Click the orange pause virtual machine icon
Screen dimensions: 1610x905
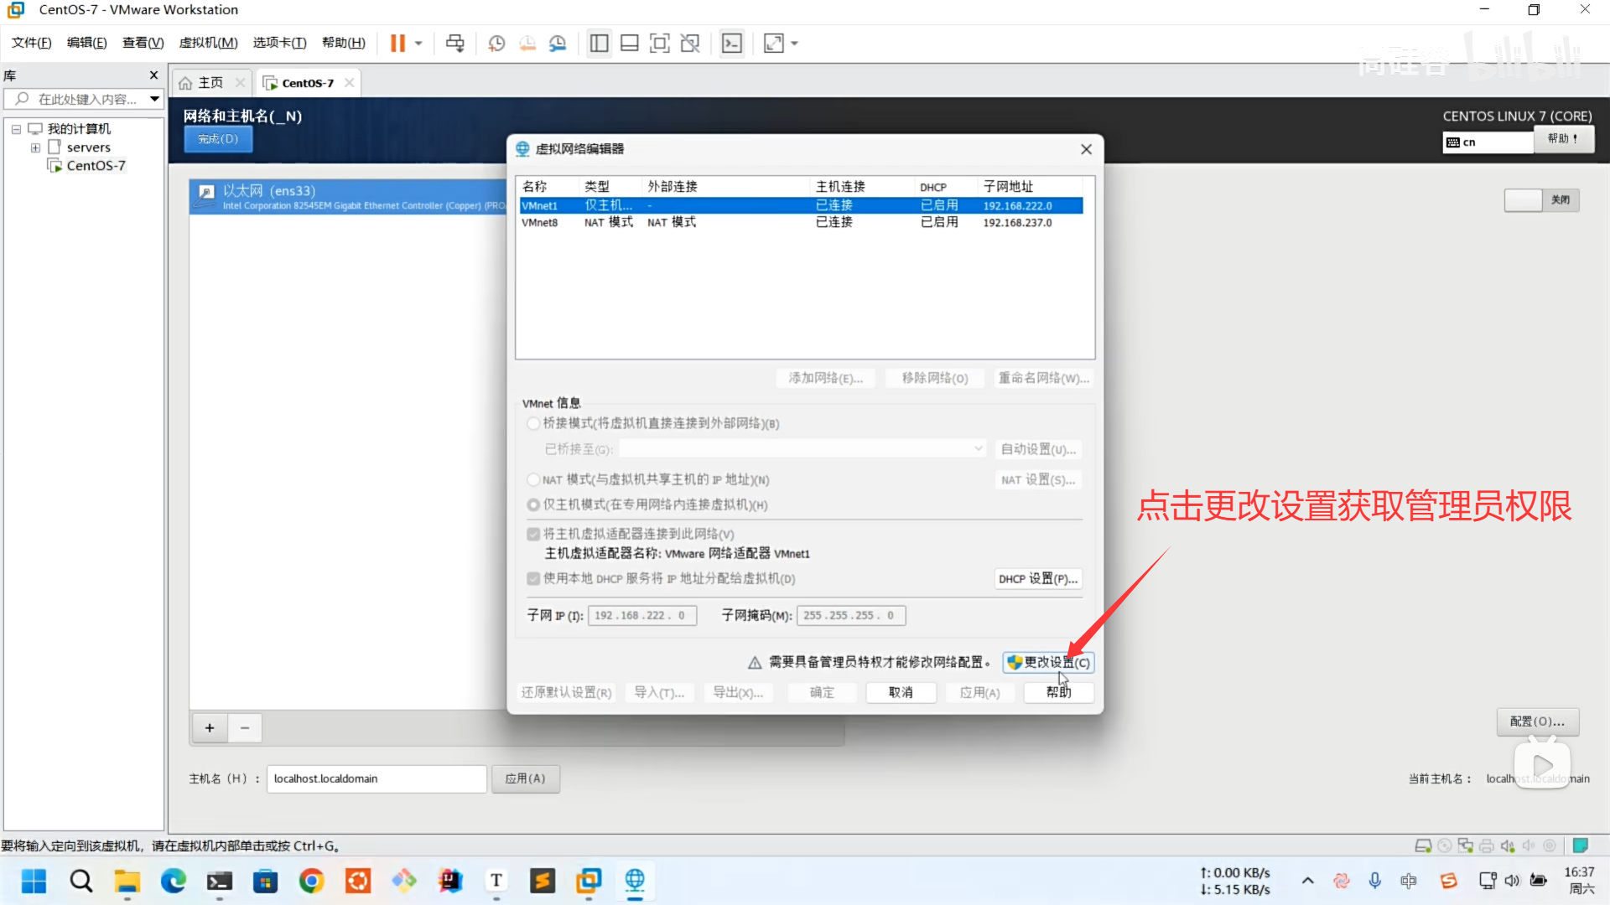point(397,43)
